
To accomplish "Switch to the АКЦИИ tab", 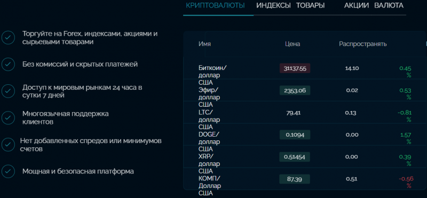I will tap(356, 5).
